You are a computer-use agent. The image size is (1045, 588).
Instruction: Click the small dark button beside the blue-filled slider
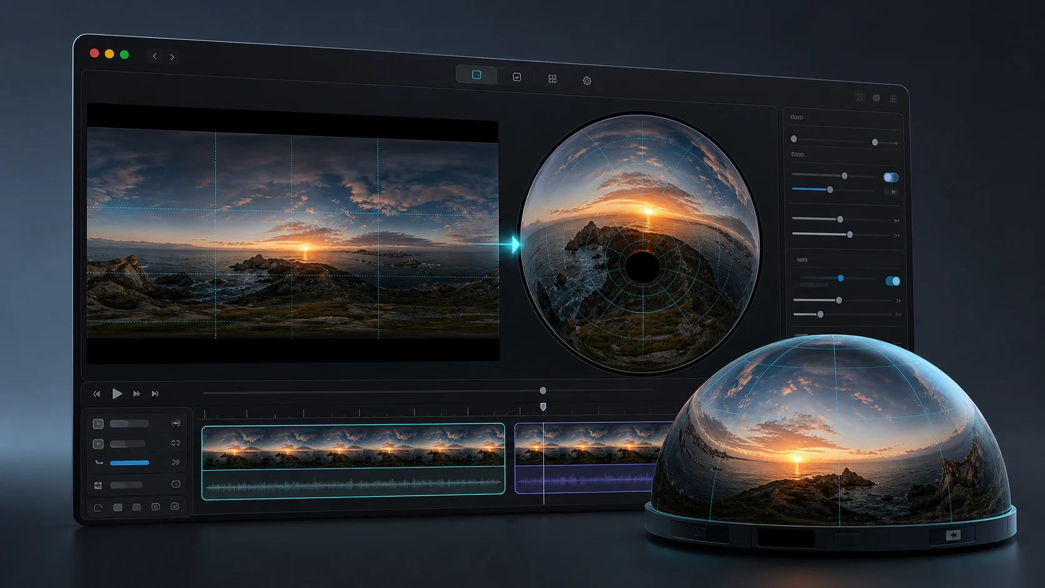point(892,192)
